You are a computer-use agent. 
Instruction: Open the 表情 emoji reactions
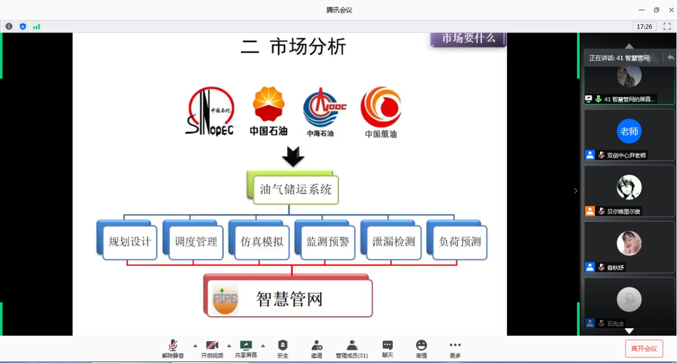(421, 349)
